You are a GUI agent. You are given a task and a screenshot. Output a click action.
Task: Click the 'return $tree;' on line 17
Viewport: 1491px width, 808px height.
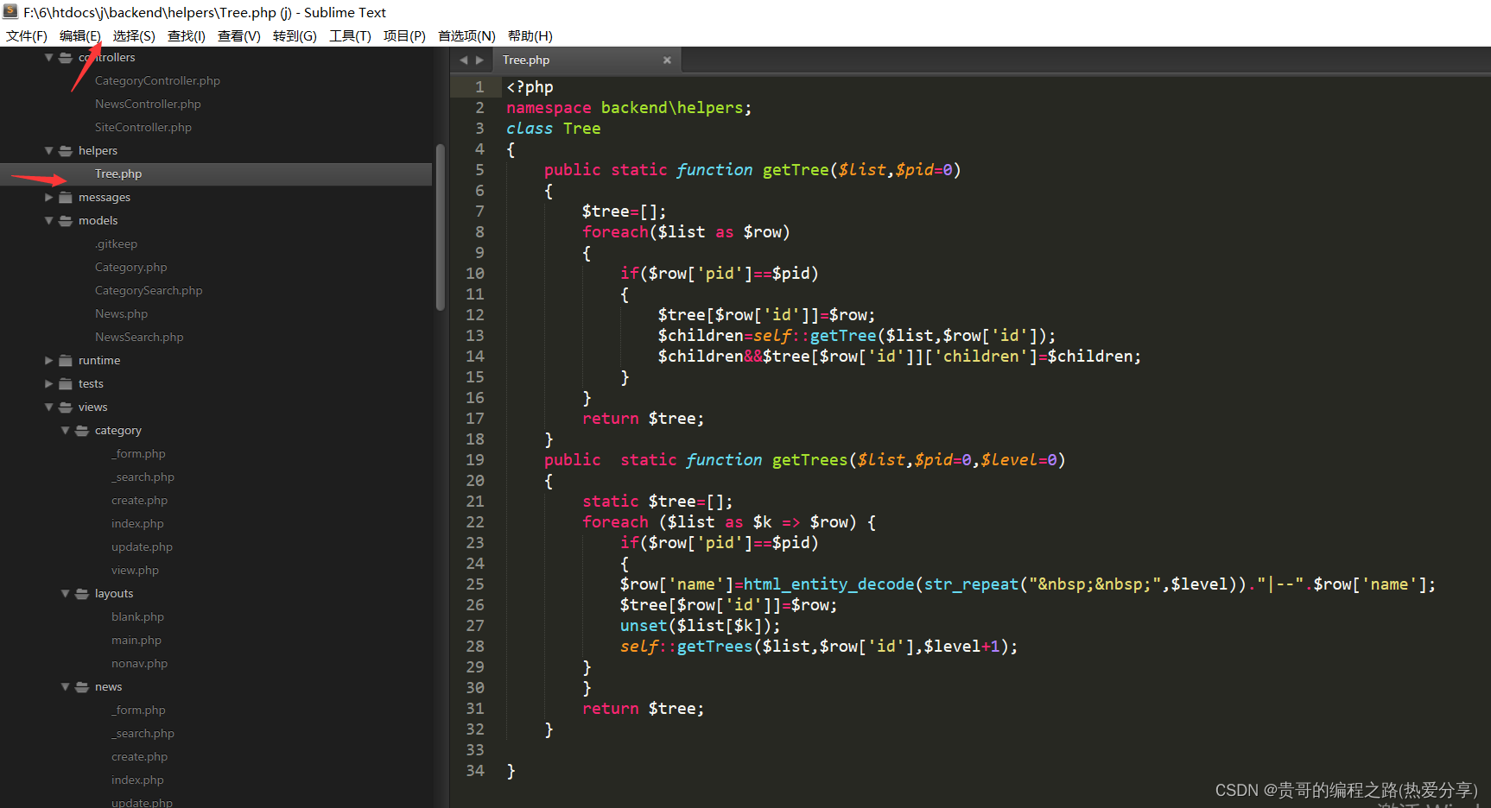click(x=644, y=419)
